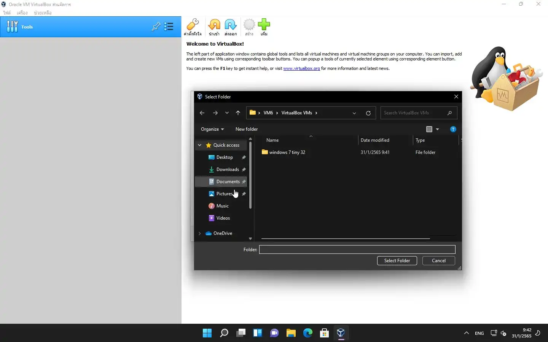Click the navigation pane vertical scrollbar
This screenshot has width=548, height=342.
(x=250, y=176)
